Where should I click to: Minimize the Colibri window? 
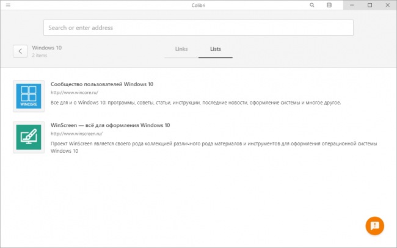pyautogui.click(x=352, y=5)
